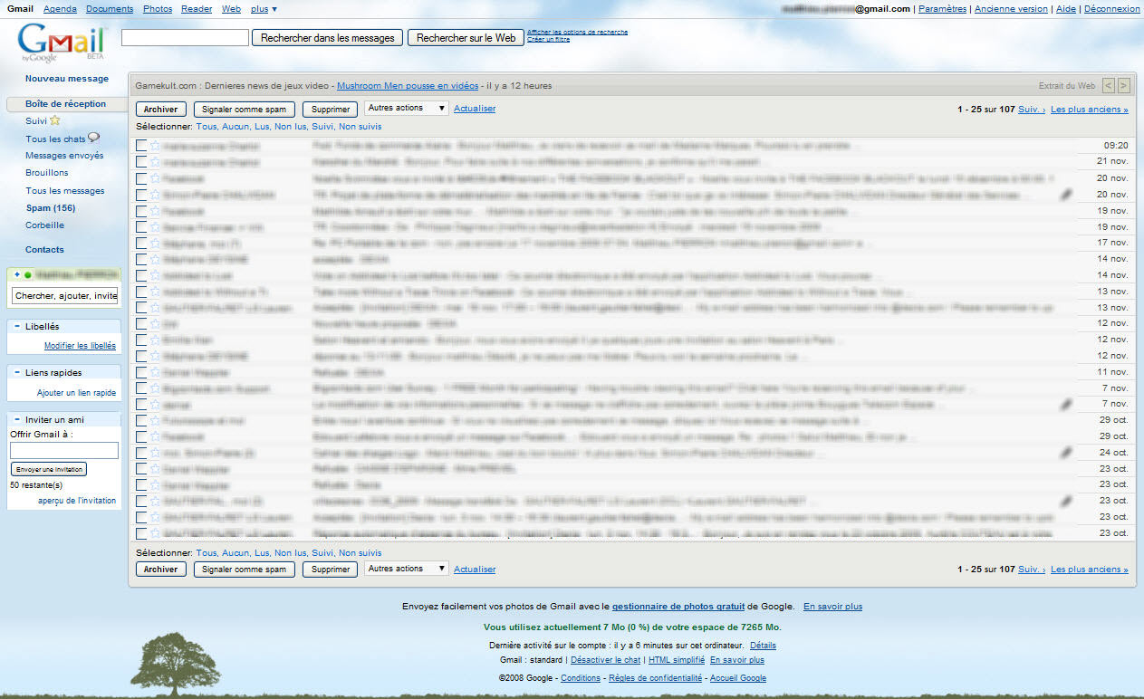The height and width of the screenshot is (699, 1144).
Task: Open the Paramètres link
Action: point(942,9)
